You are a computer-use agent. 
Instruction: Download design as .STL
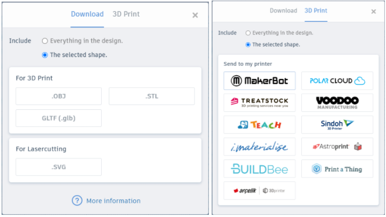151,96
